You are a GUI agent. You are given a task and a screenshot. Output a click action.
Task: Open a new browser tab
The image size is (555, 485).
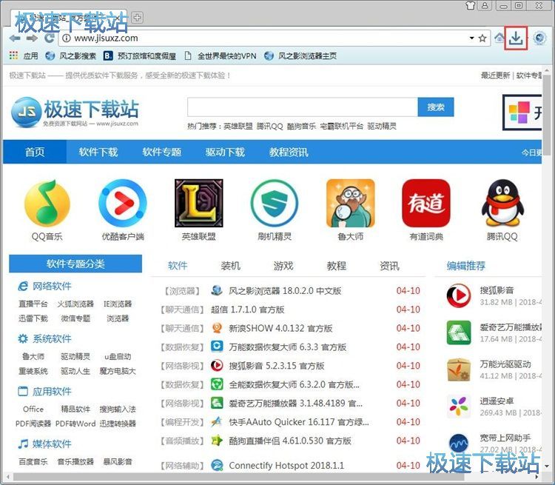(138, 18)
